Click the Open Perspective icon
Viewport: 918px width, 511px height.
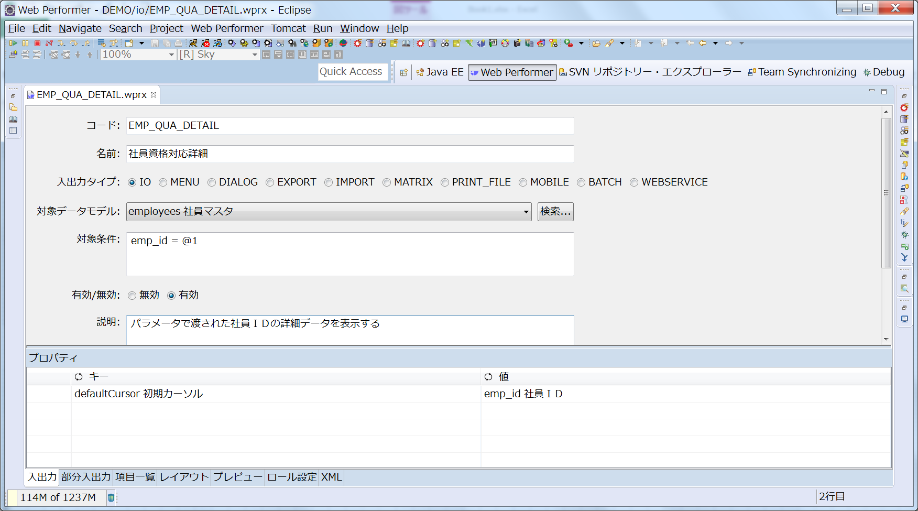[x=403, y=72]
